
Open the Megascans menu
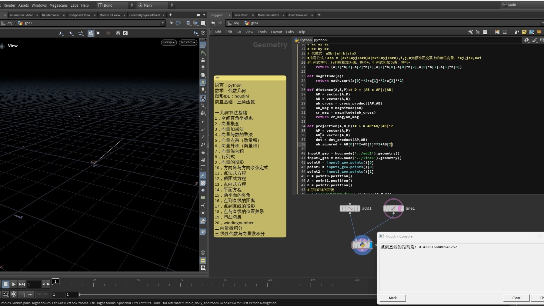click(x=58, y=5)
